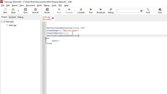The width and height of the screenshot is (167, 94).
Task: Open the Search menu
Action: pyautogui.click(x=15, y=5)
